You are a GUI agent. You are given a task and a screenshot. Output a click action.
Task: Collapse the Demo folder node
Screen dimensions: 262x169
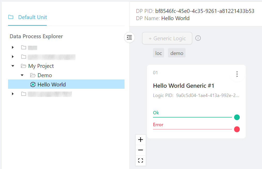(22, 75)
